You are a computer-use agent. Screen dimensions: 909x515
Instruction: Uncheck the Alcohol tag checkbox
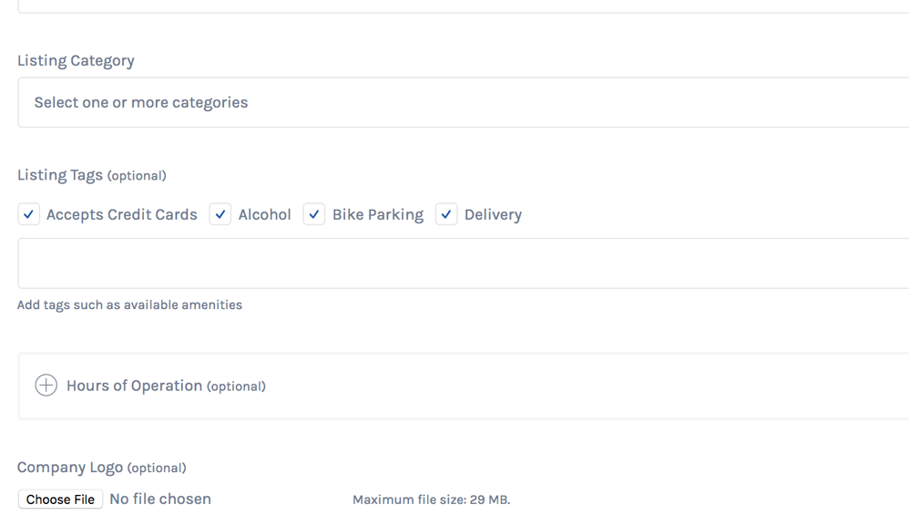coord(220,214)
